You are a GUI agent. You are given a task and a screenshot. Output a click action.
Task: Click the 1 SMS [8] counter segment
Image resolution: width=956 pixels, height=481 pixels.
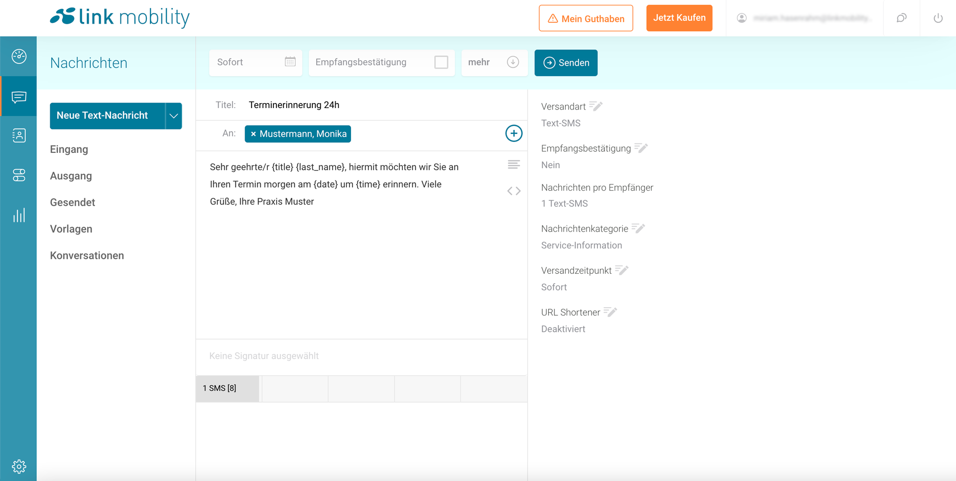[x=228, y=388]
